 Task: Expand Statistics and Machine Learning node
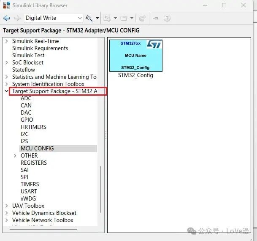7,77
